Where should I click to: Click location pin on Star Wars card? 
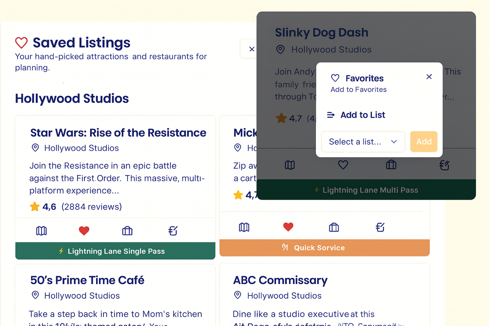(x=35, y=148)
